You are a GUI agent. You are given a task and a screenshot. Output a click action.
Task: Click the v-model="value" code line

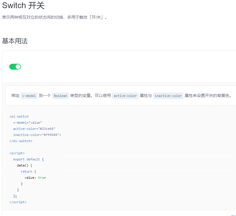[27, 123]
